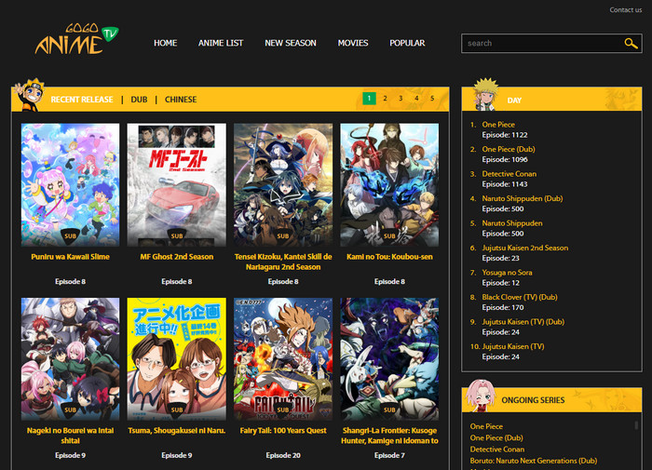This screenshot has height=470, width=652.
Task: Click SUB badge on Puniru poster
Action: tap(70, 235)
